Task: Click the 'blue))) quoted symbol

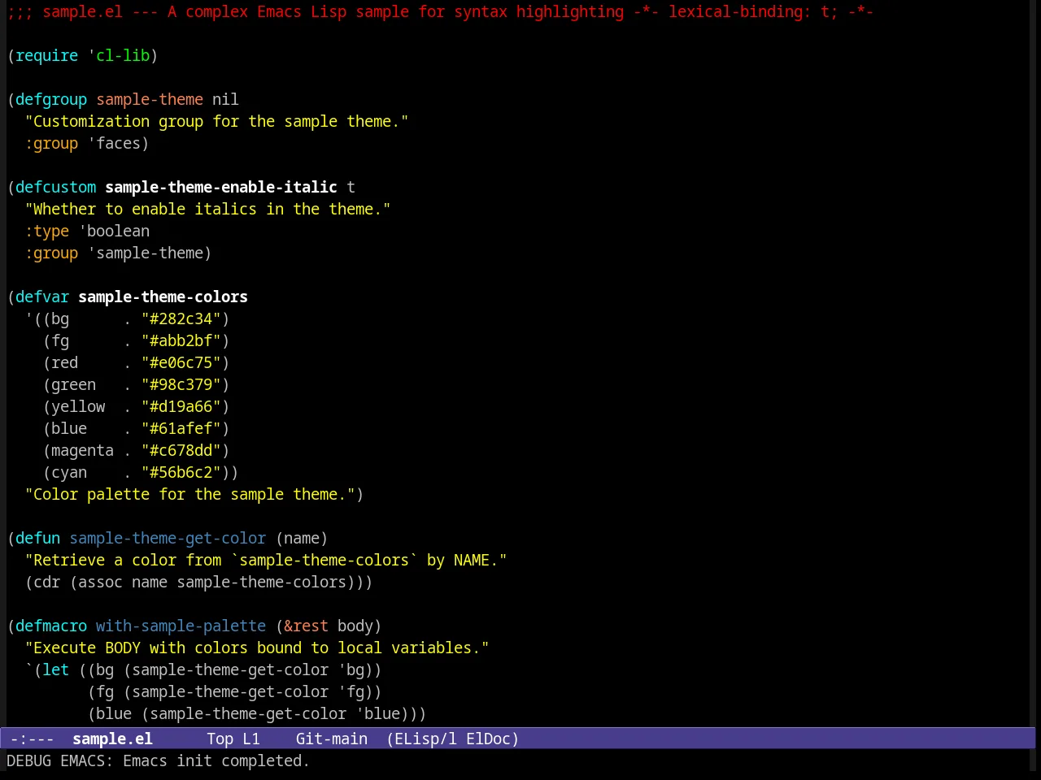Action: click(x=391, y=713)
